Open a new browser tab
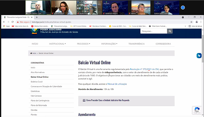Screen dimensions: 204x117 pos(37,17)
